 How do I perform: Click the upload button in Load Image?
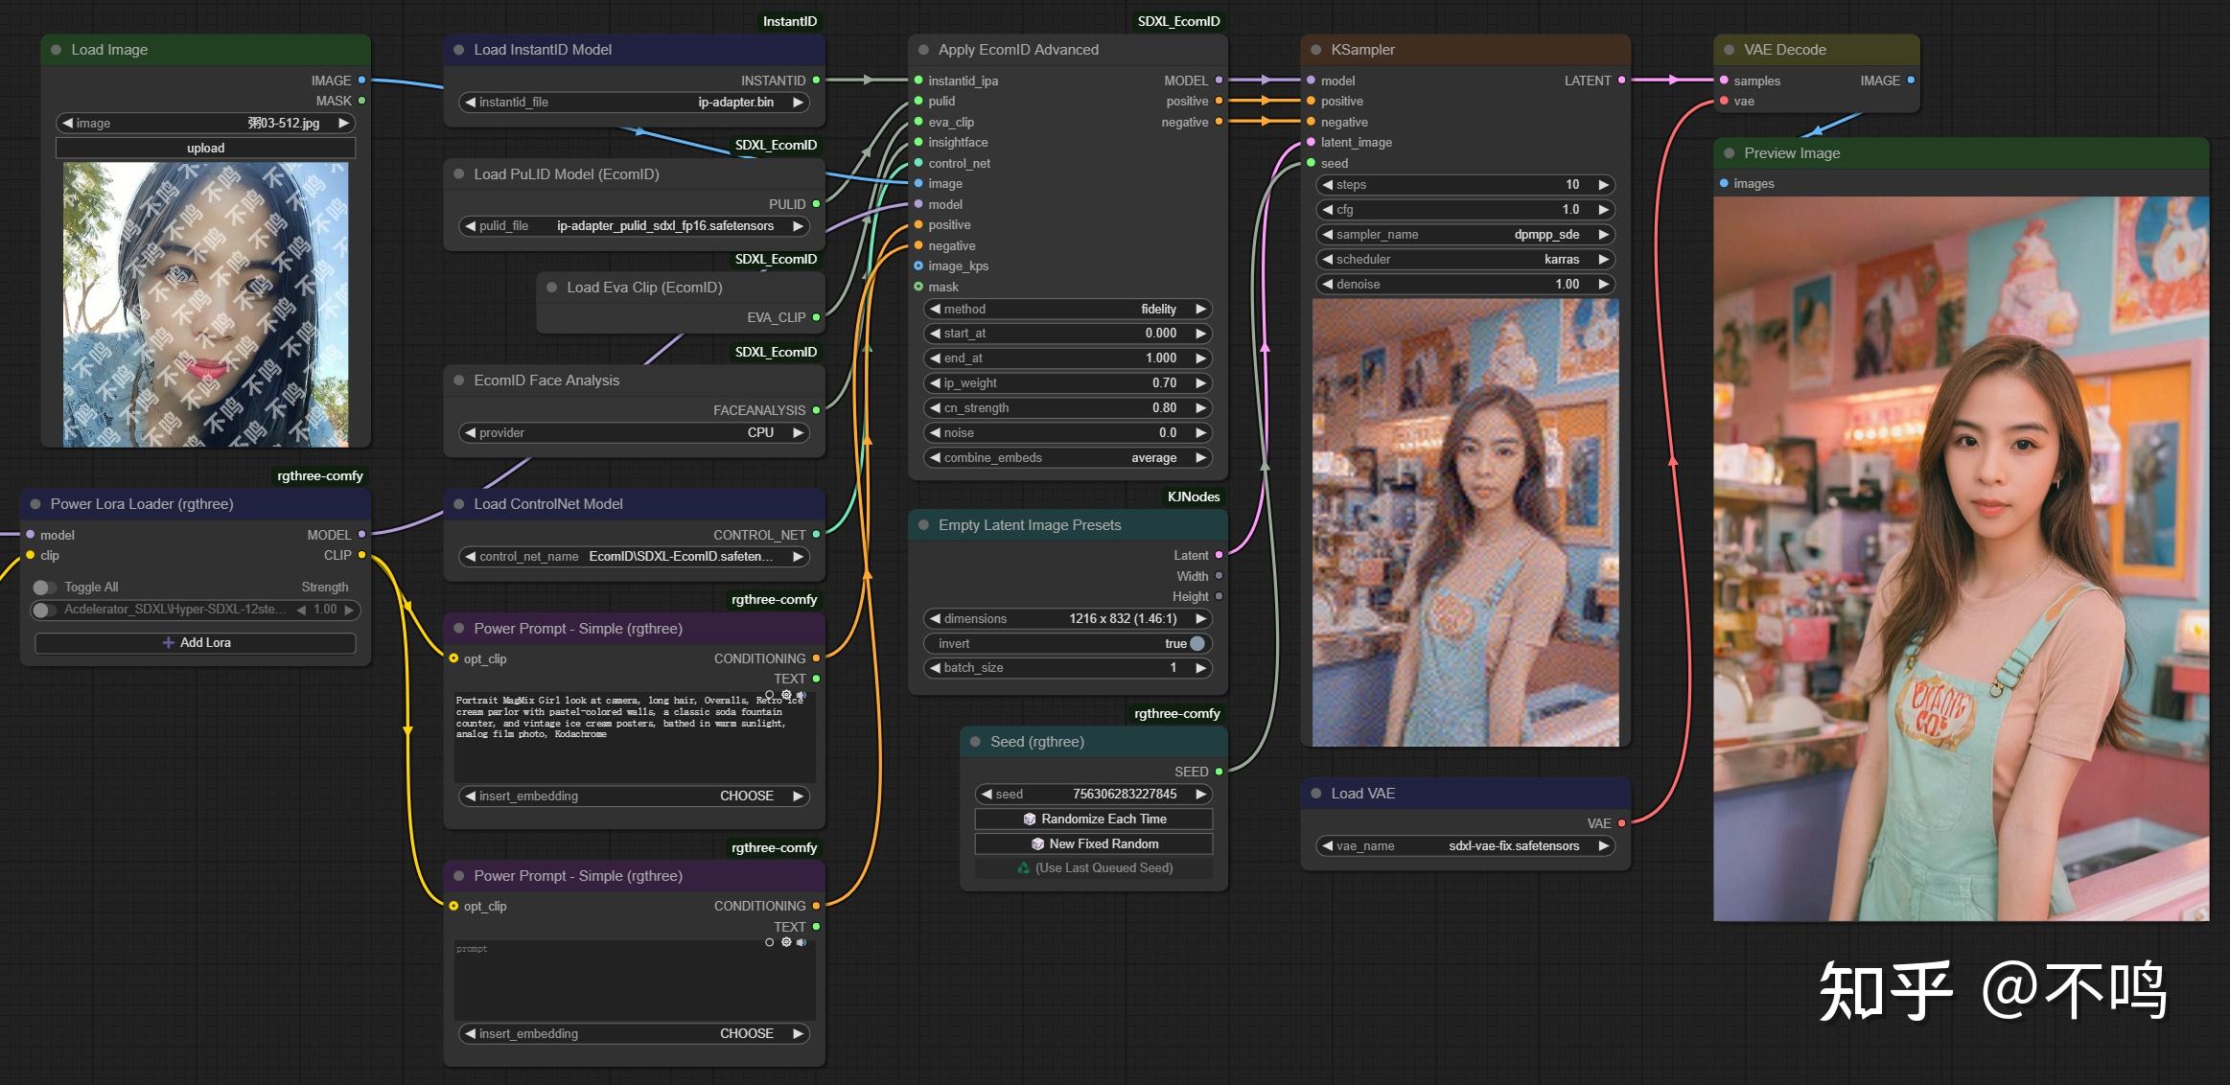pyautogui.click(x=205, y=148)
